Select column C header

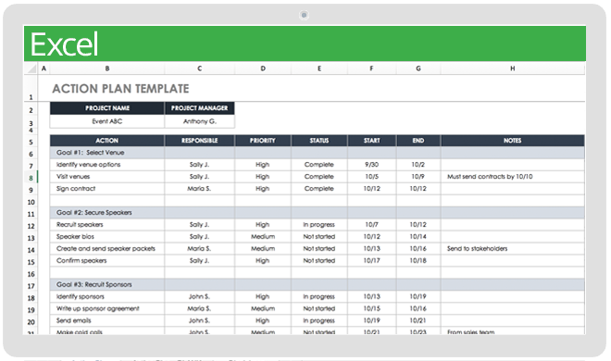[200, 68]
